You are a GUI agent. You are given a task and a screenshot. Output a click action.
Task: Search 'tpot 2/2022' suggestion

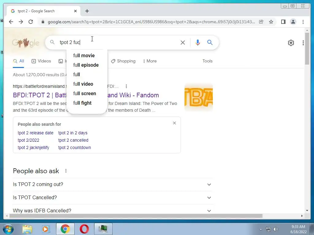[29, 140]
